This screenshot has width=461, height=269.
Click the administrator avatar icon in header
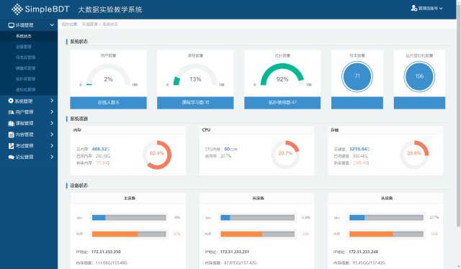pyautogui.click(x=414, y=8)
